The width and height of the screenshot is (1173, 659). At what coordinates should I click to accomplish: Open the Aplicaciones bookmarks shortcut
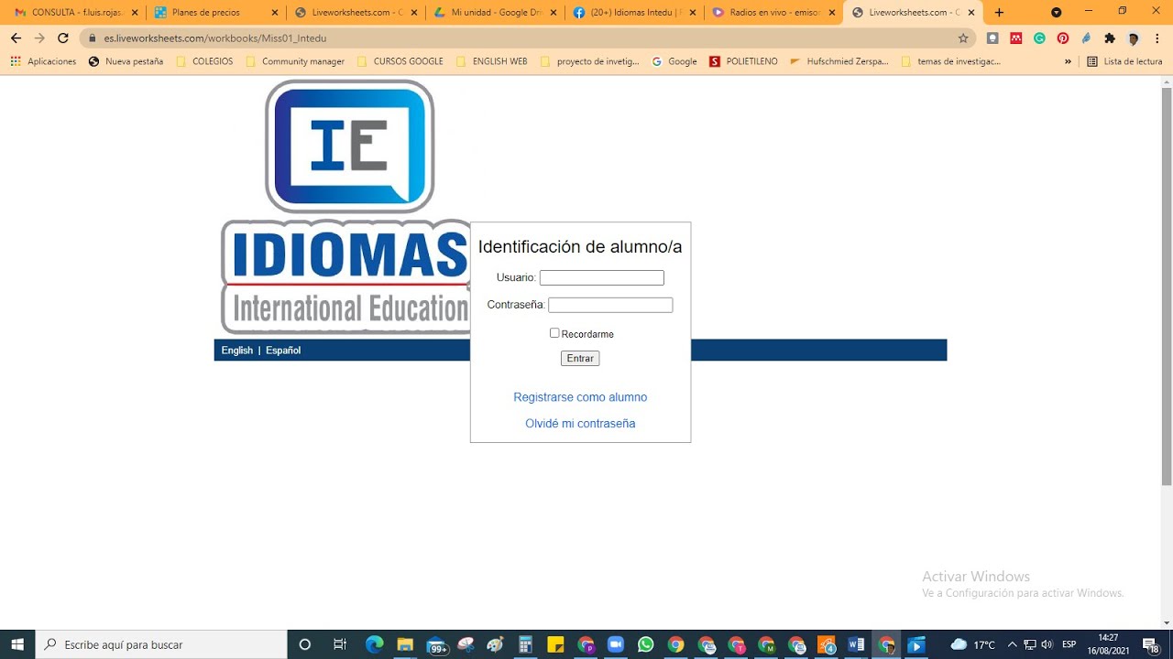pos(43,61)
